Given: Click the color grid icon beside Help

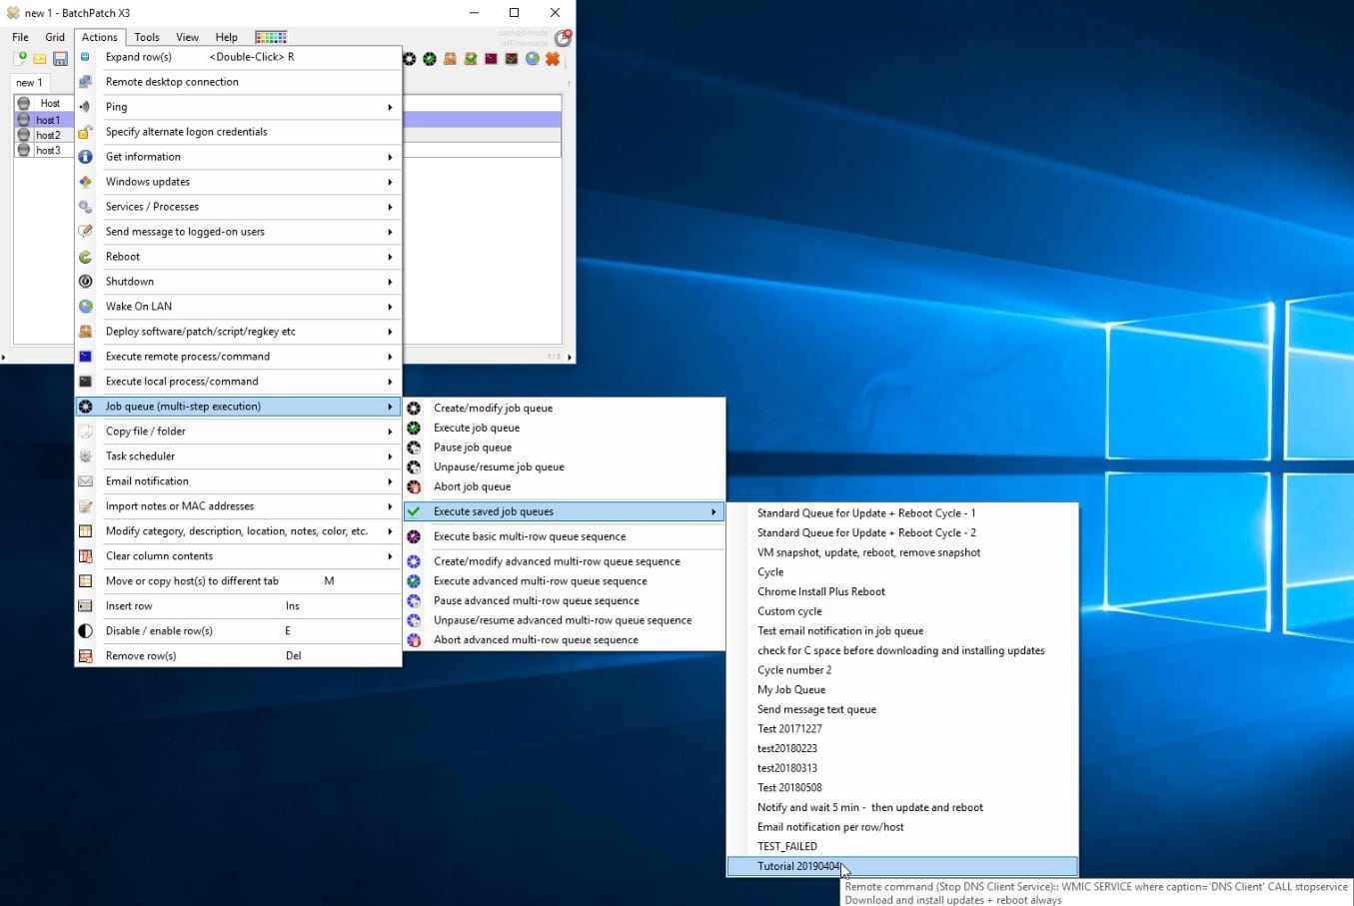Looking at the screenshot, I should point(271,36).
